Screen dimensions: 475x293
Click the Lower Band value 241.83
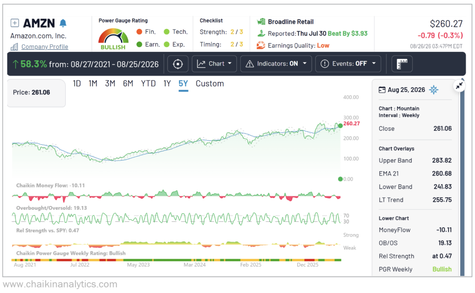(x=443, y=187)
